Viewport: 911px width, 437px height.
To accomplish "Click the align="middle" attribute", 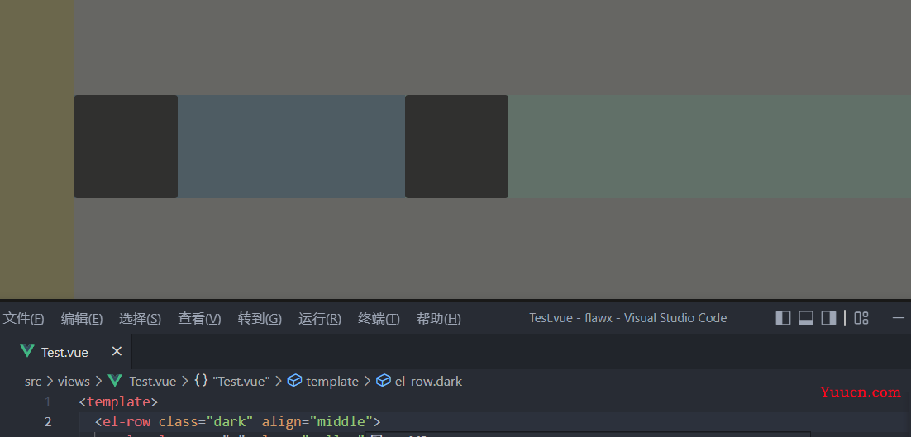I will coord(317,421).
